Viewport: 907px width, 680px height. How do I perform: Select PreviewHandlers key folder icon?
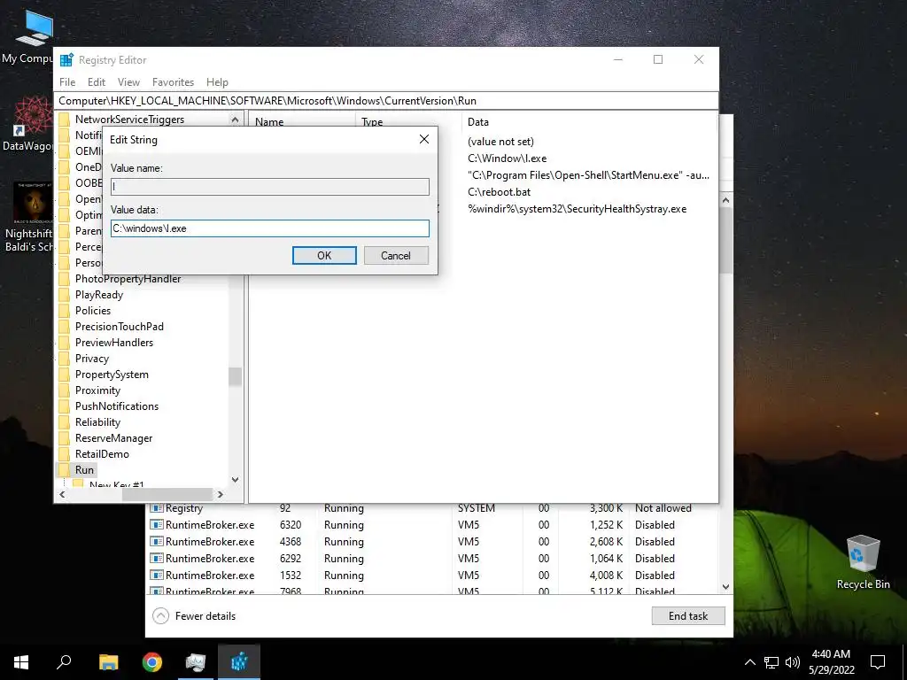point(64,343)
